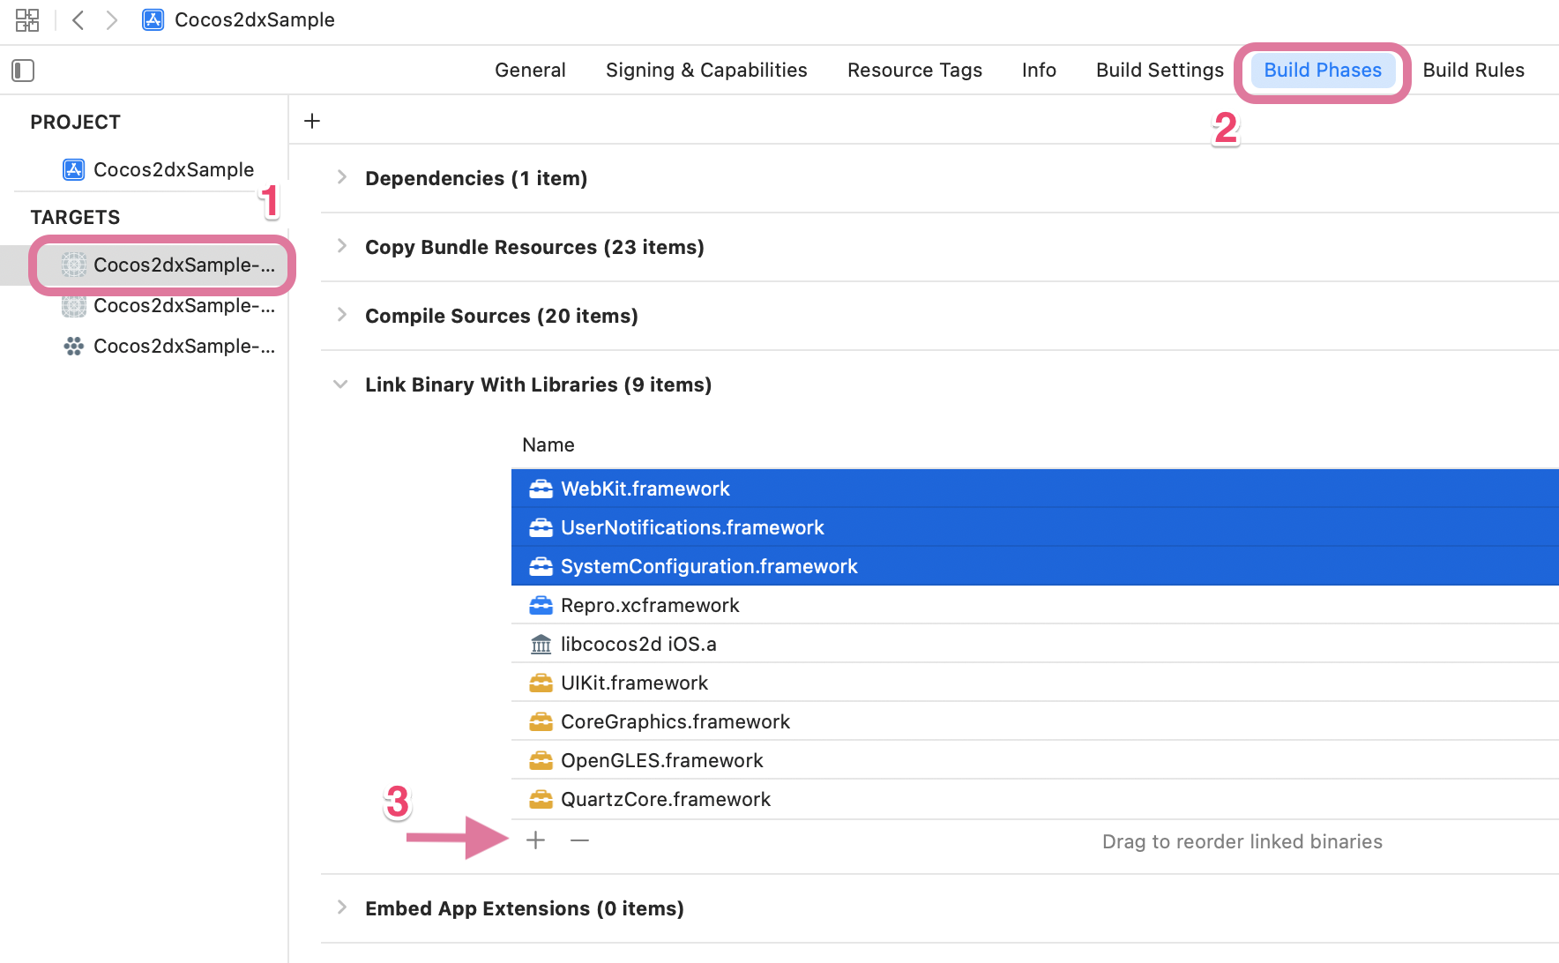The width and height of the screenshot is (1559, 963).
Task: Select the WebKit.framework row
Action: [1035, 489]
